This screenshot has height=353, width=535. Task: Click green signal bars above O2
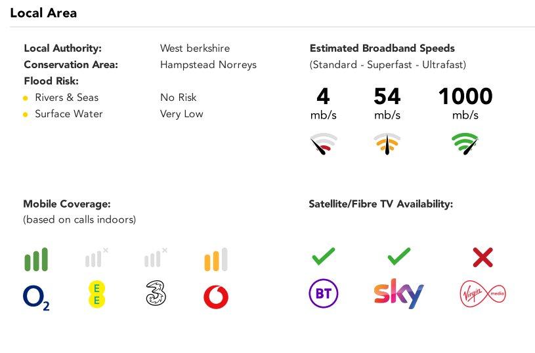point(36,259)
